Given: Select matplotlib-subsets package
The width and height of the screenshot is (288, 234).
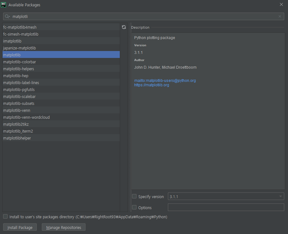Looking at the screenshot, I should point(61,103).
